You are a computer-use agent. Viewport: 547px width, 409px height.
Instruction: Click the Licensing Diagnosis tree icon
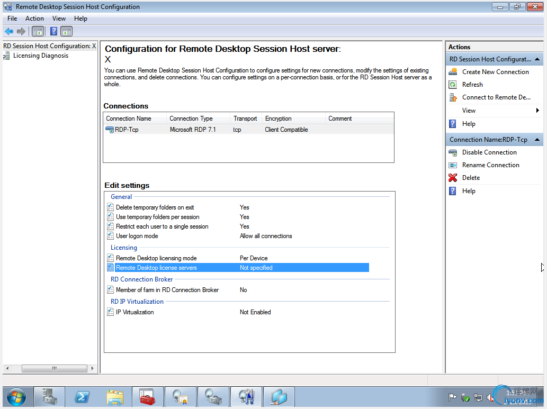(7, 56)
